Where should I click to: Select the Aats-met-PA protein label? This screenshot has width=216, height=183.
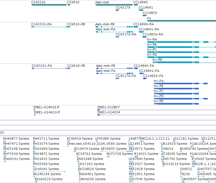click(106, 71)
